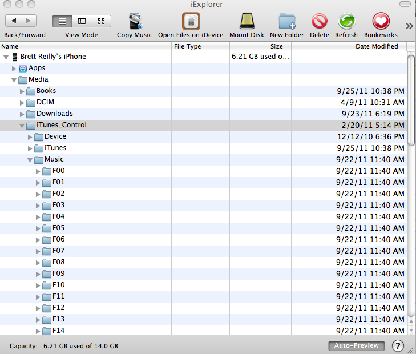Click the F03 folder icon
416x354 pixels.
coord(47,206)
